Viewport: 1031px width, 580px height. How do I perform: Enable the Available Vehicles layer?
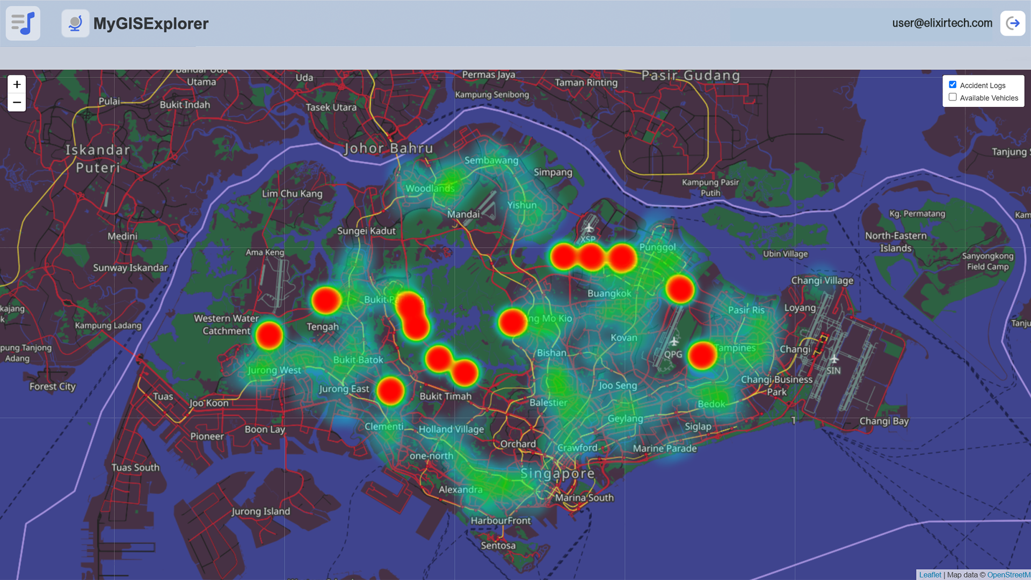tap(953, 97)
